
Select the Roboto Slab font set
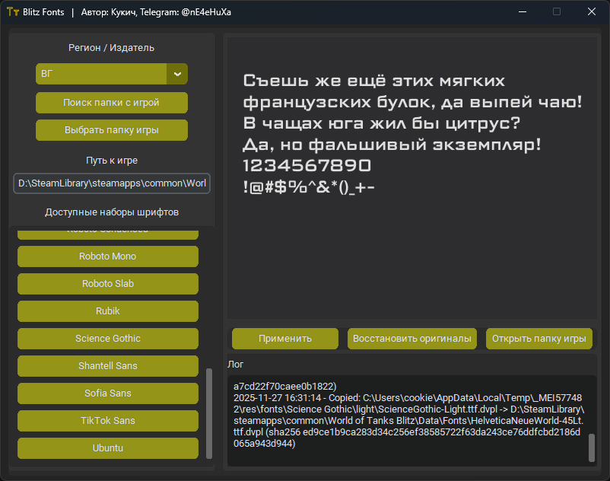pos(107,283)
